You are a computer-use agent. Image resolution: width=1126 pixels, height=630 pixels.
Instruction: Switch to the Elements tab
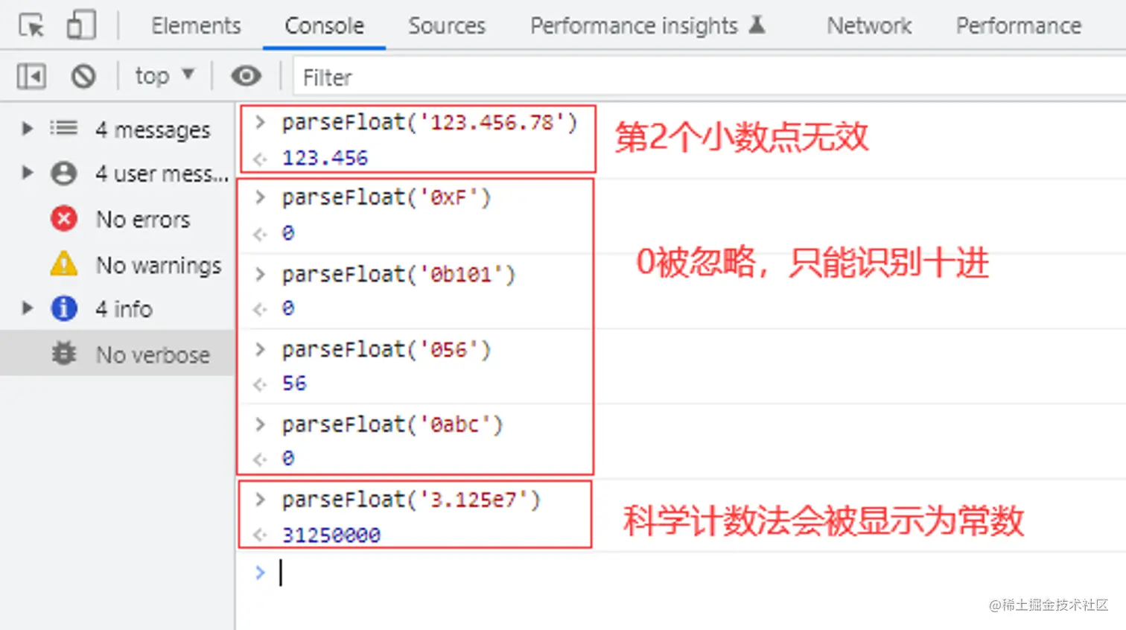pyautogui.click(x=196, y=26)
